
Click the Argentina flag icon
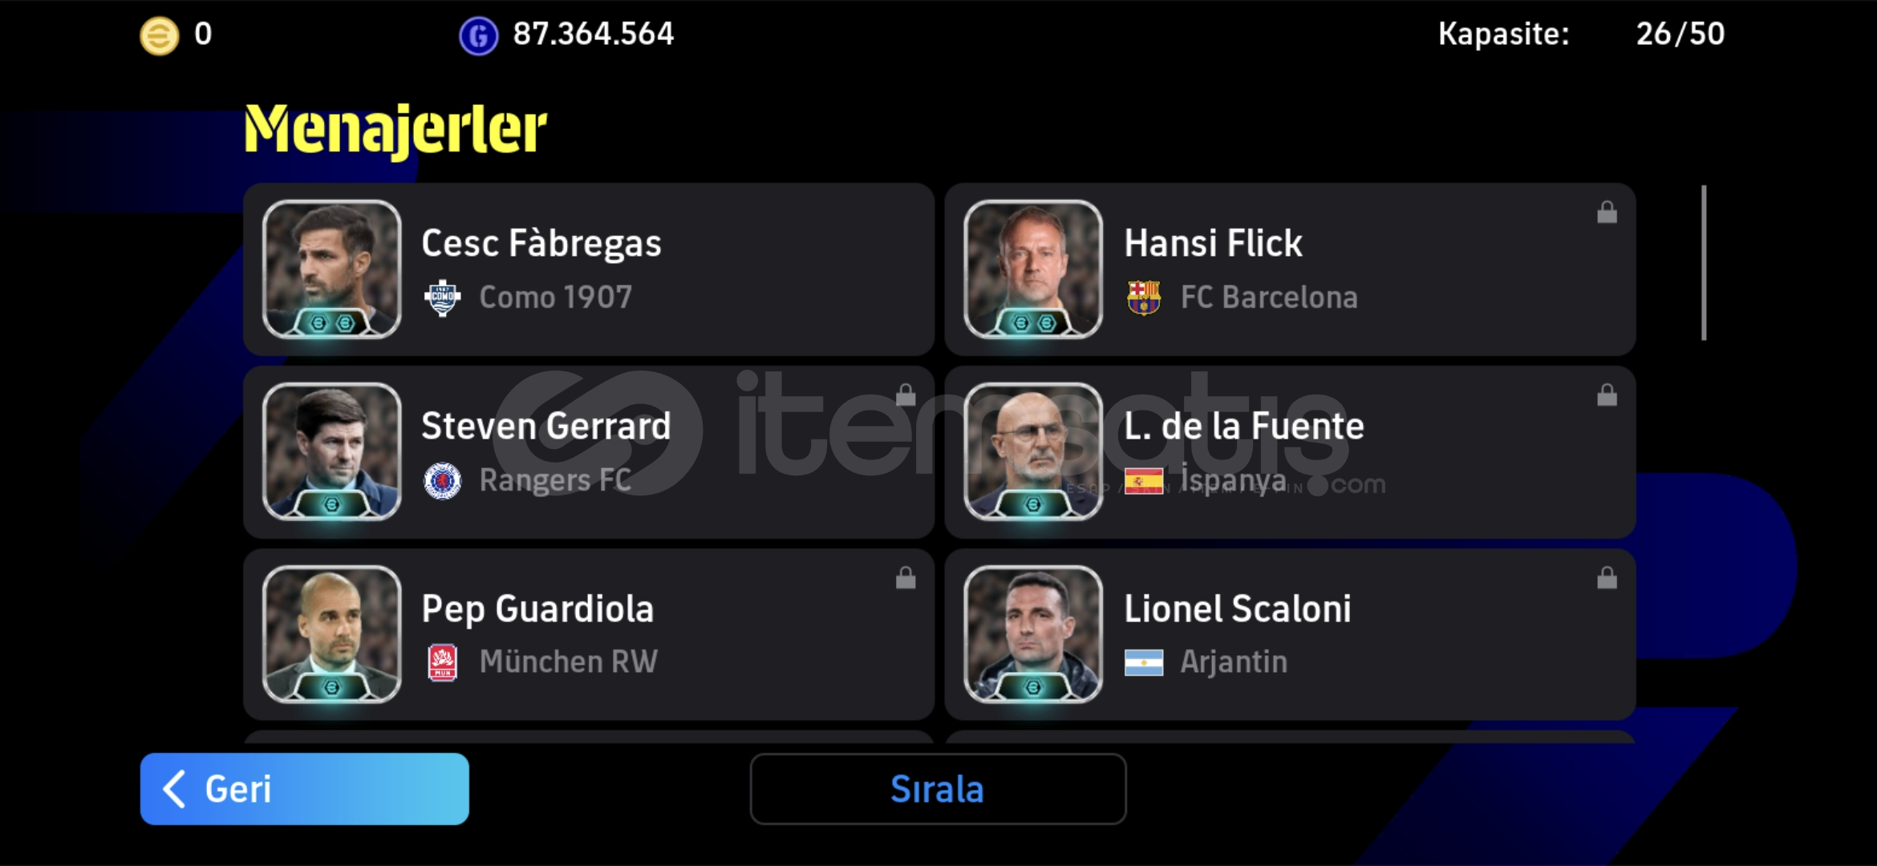[x=1144, y=663]
